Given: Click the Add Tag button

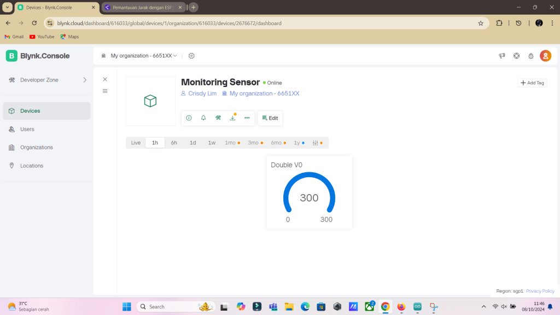Looking at the screenshot, I should pyautogui.click(x=532, y=83).
